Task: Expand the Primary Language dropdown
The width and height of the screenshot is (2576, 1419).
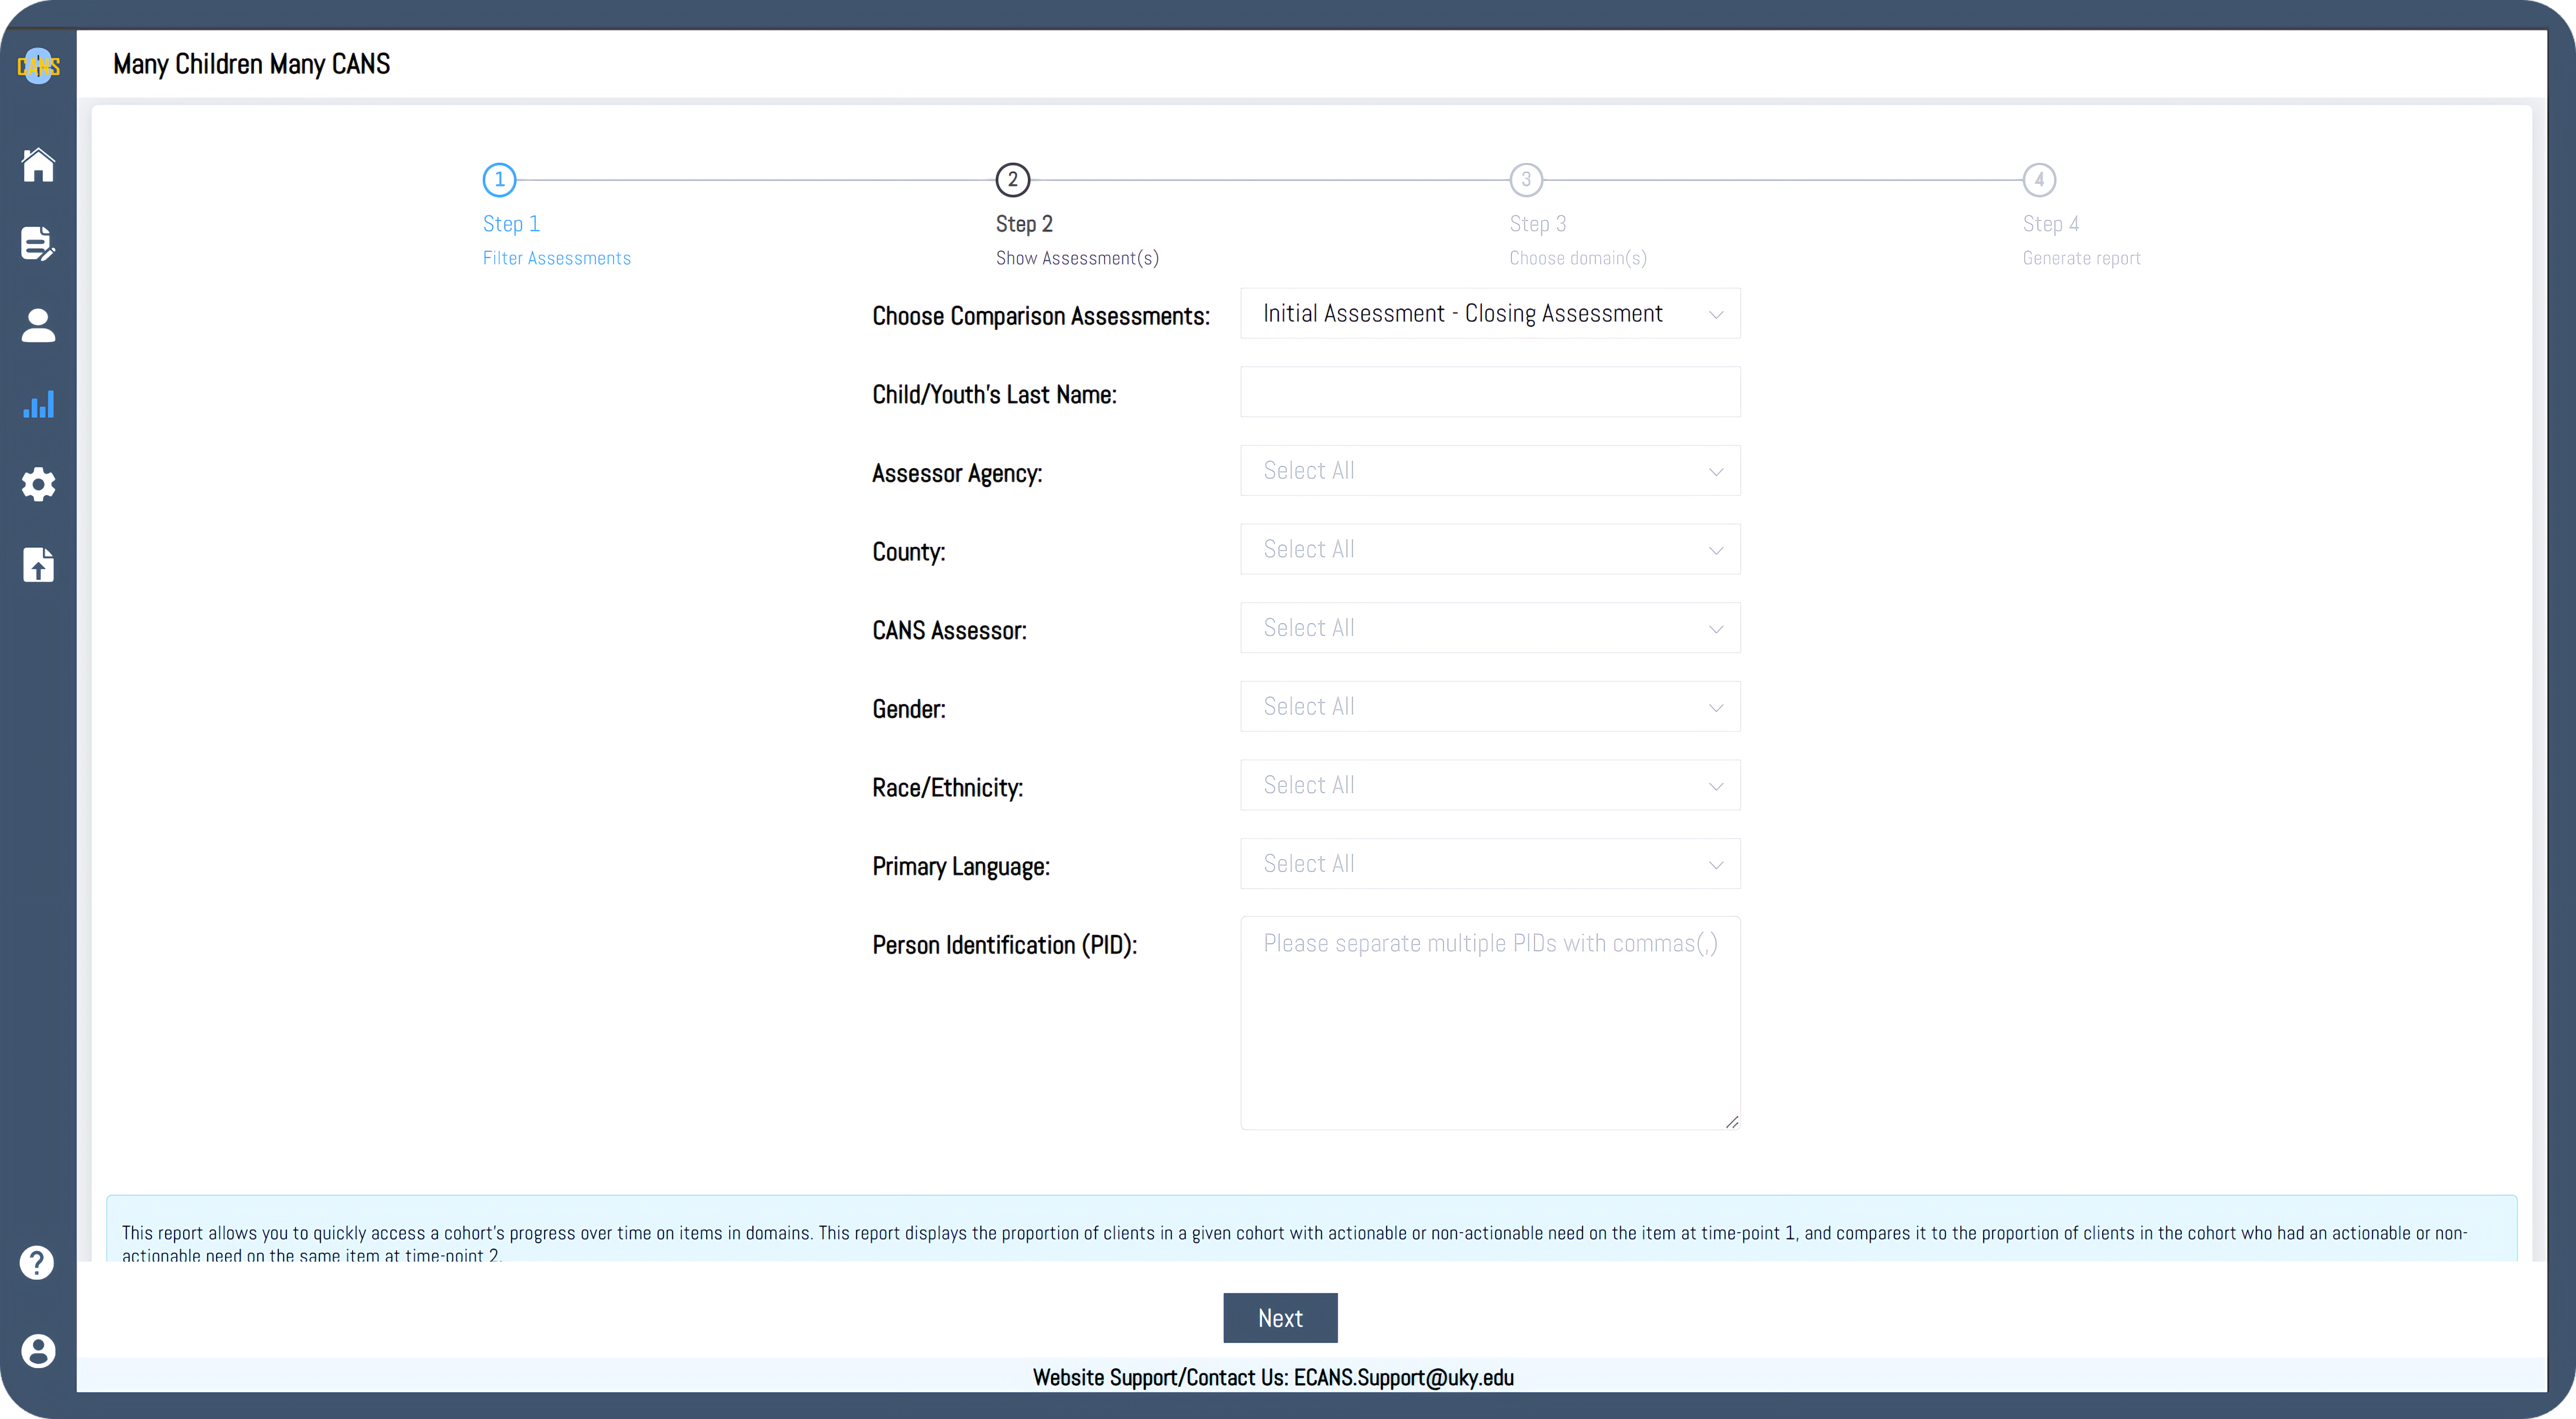Action: tap(1490, 863)
